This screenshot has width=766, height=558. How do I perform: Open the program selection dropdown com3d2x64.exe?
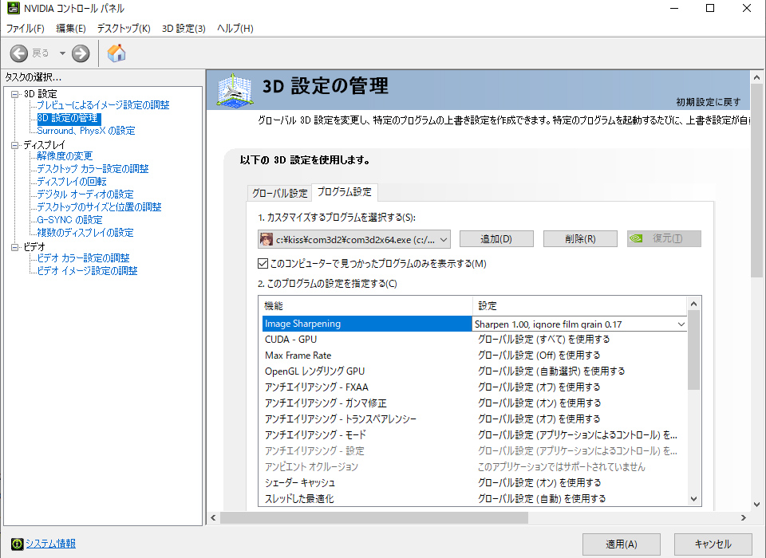(354, 239)
